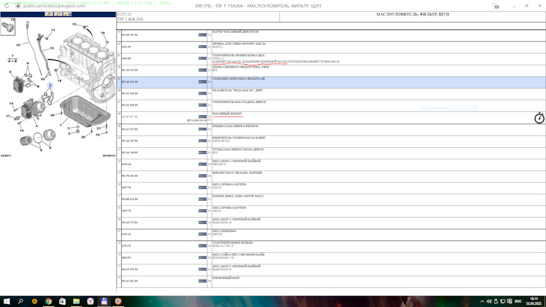Select highlighted callout 5 in the diagram
Viewport: 546px width, 307px height.
point(50,85)
